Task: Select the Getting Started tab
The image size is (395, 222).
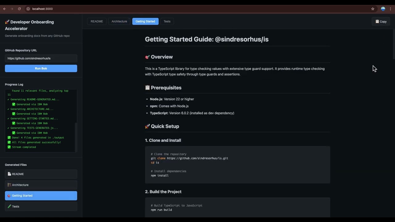Action: click(x=145, y=21)
